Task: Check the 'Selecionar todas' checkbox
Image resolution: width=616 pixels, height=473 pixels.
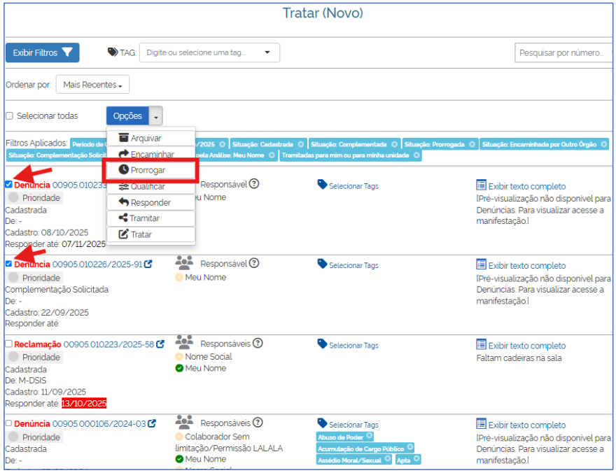Action: point(9,116)
